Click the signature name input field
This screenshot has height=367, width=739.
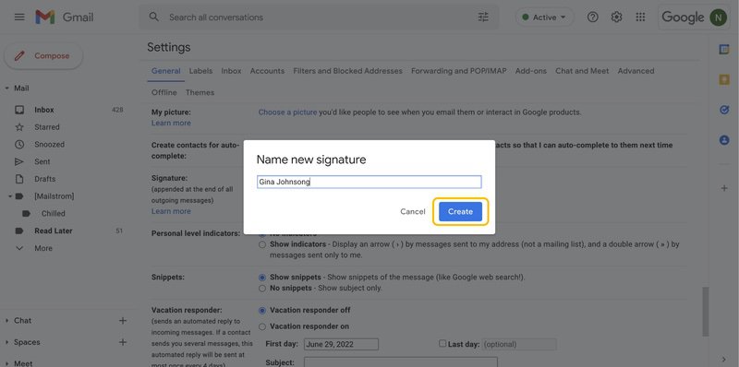tap(369, 182)
